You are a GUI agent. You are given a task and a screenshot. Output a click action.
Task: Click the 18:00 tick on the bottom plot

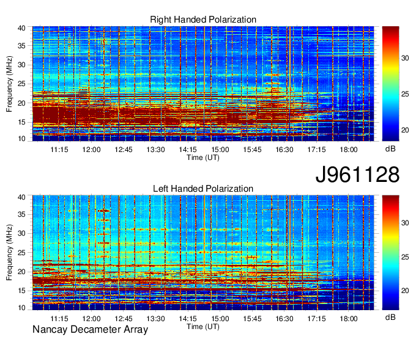(x=349, y=319)
